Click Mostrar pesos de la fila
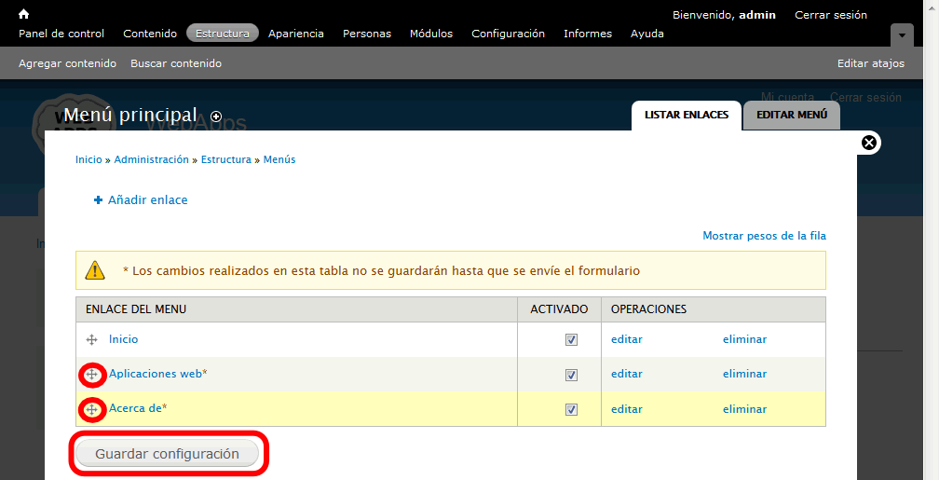This screenshot has width=939, height=480. point(764,236)
